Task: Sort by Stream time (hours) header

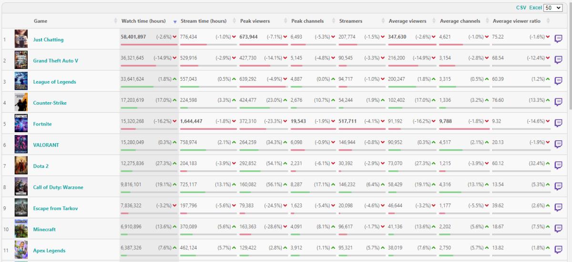Action: (204, 21)
